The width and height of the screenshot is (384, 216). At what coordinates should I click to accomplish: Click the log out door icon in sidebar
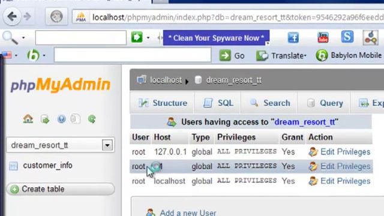click(x=45, y=119)
